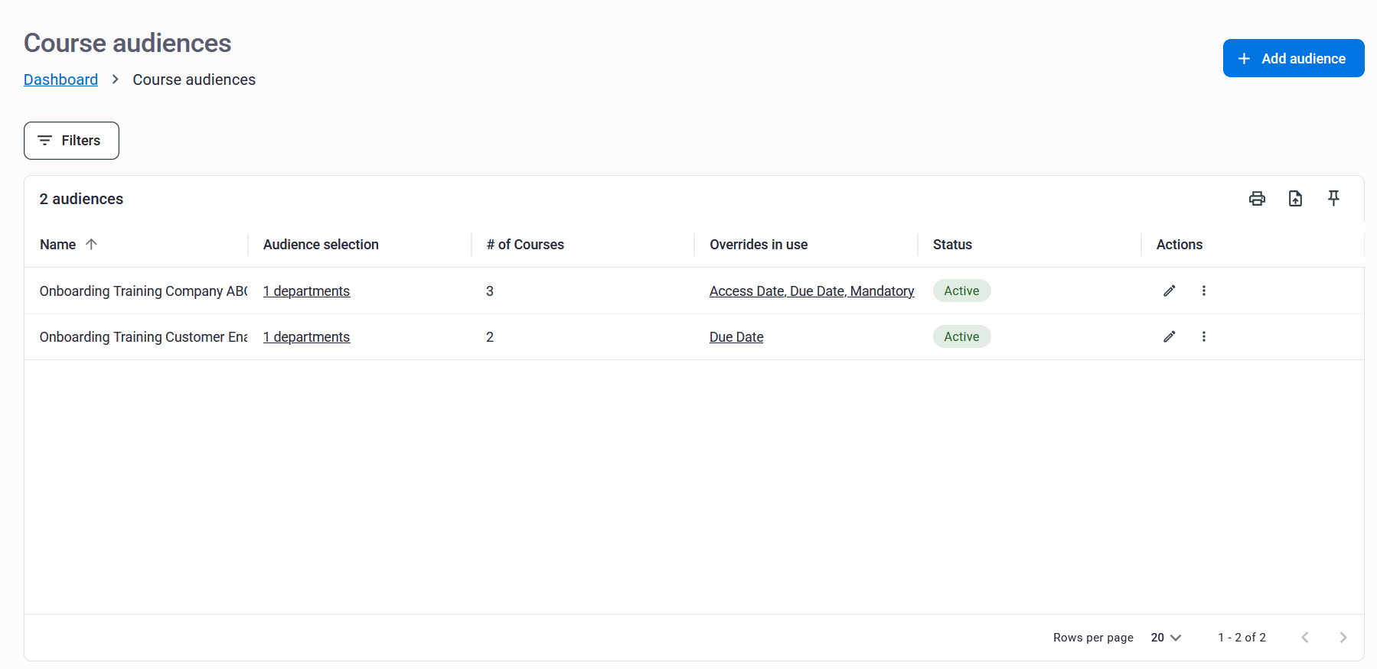Click Onboarding Training Company ABC name
Viewport: 1377px width, 669px height.
tap(143, 291)
